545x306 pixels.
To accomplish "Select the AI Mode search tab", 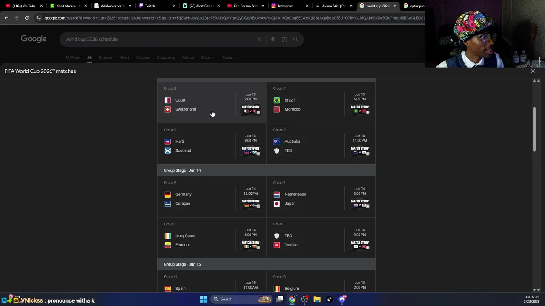I will pyautogui.click(x=73, y=57).
